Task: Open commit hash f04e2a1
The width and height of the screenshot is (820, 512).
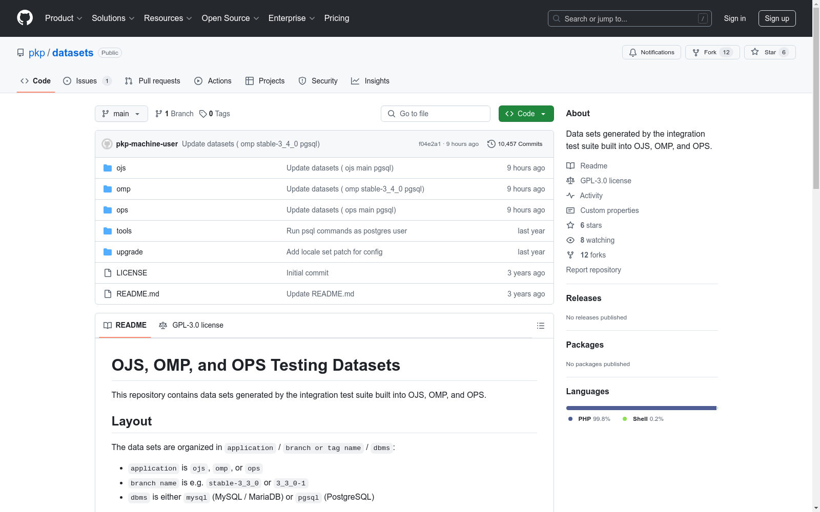Action: (x=429, y=144)
